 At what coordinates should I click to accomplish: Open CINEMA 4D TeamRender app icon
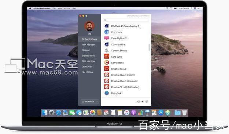tap(107, 26)
